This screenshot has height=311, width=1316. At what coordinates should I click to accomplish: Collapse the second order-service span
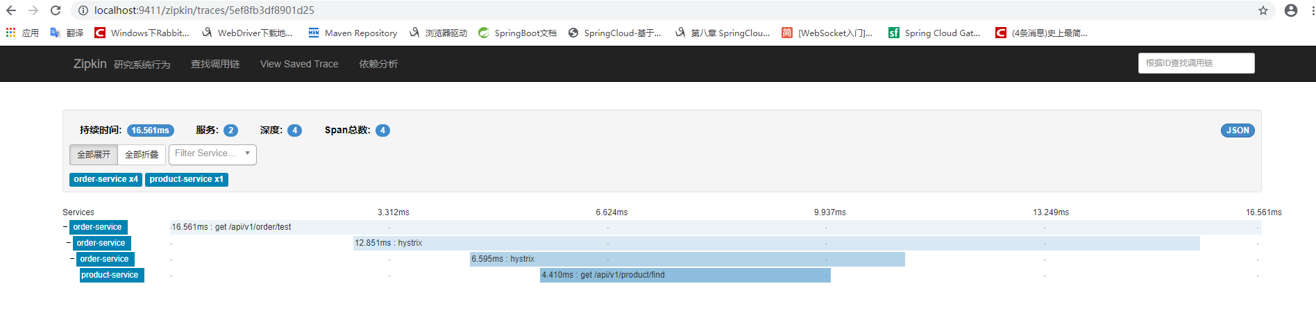[69, 243]
